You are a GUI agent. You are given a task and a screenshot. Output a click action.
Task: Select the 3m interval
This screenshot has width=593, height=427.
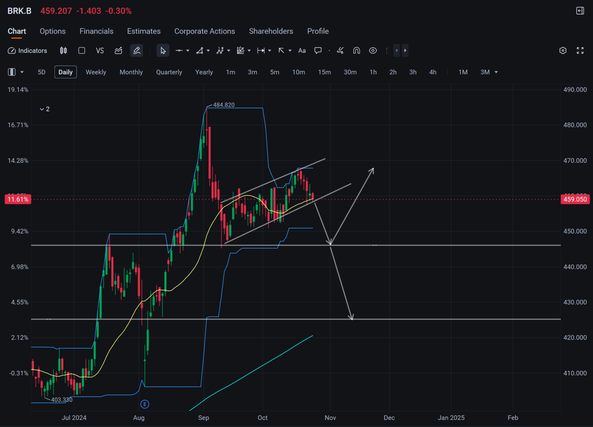(252, 72)
